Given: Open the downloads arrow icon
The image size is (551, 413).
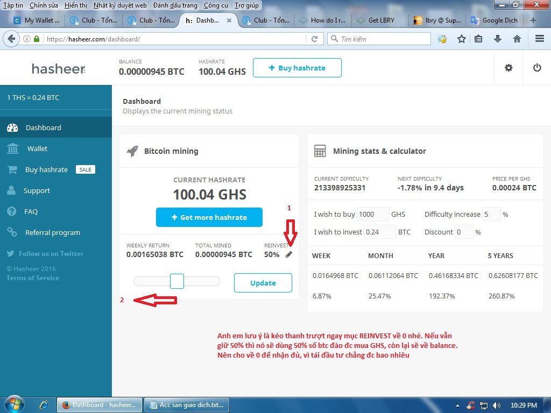Looking at the screenshot, I should tap(498, 39).
